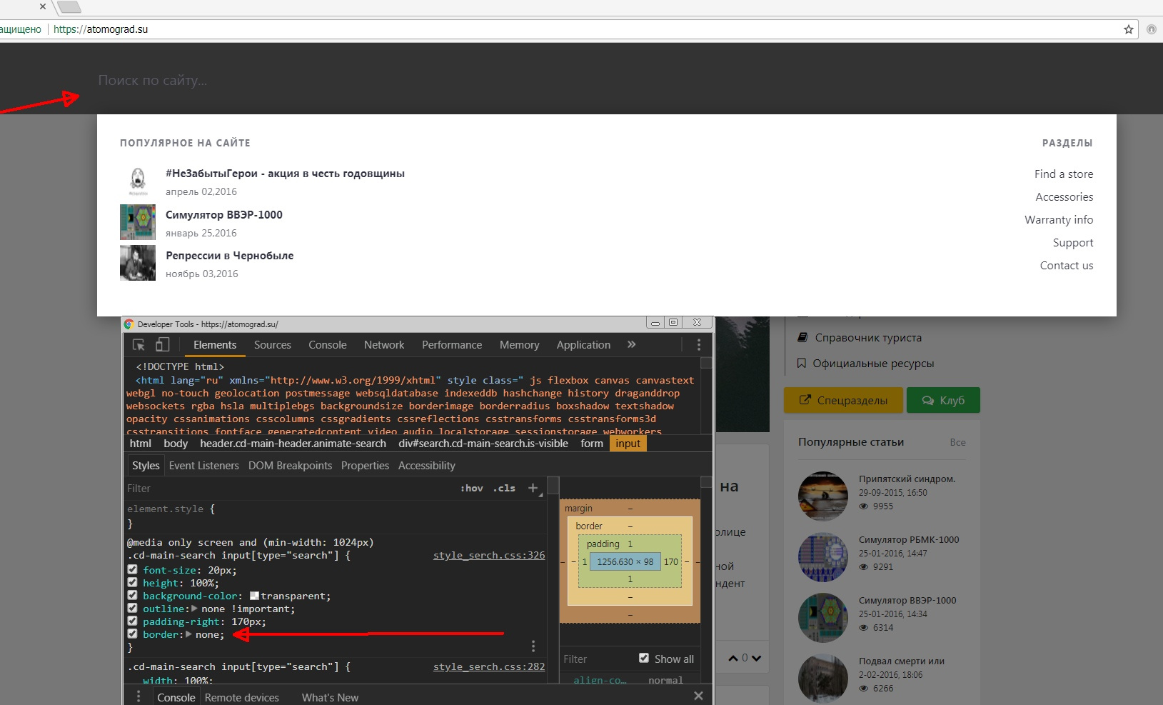Open Припятский синдром round thumbnail

point(823,496)
